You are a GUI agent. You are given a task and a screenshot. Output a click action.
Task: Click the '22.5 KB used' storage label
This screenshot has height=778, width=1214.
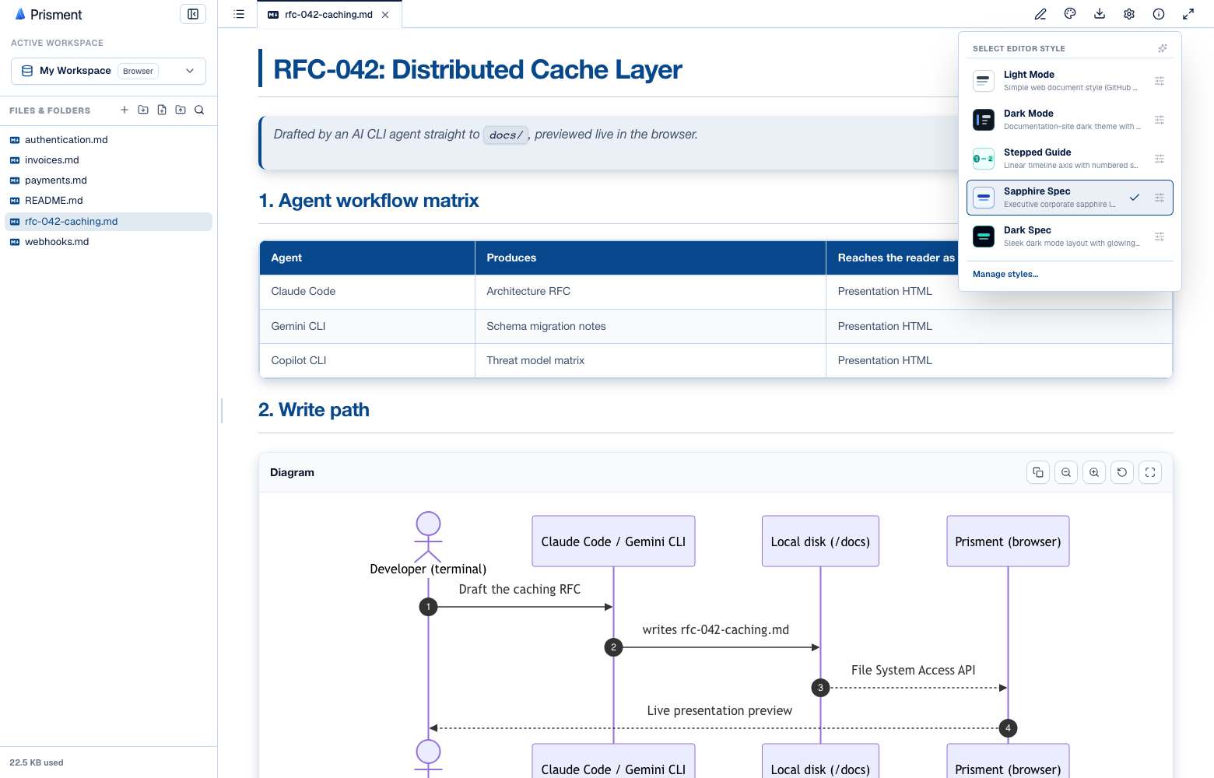click(37, 762)
